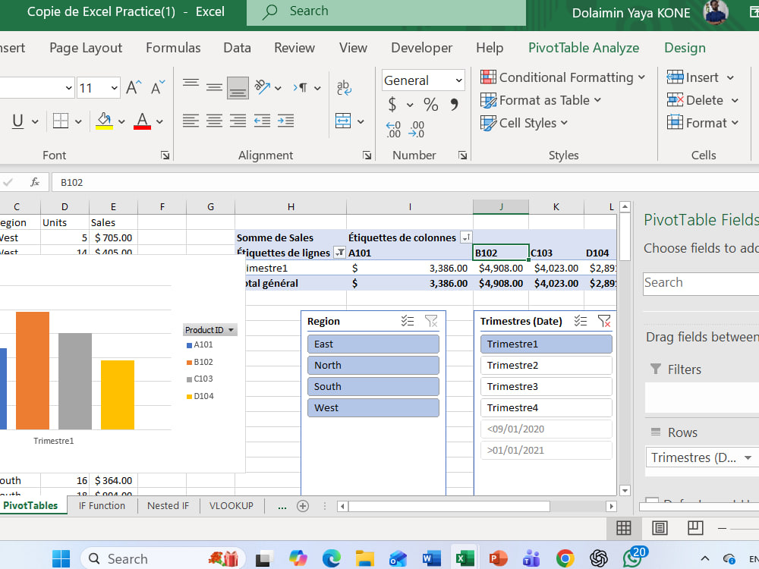Image resolution: width=759 pixels, height=569 pixels.
Task: Apply comma style
Action: [454, 105]
